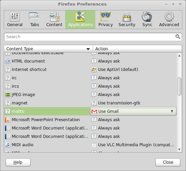The width and height of the screenshot is (186, 171).
Task: Select the Internet shortcut row
Action: pos(90,70)
